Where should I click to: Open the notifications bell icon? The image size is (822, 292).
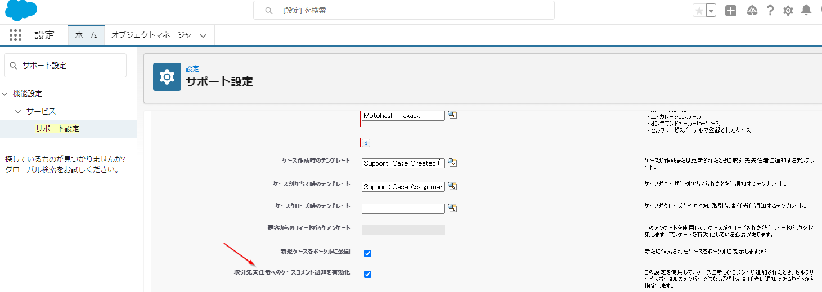[806, 11]
